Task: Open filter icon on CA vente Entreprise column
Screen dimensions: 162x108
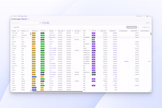Action: (128, 31)
